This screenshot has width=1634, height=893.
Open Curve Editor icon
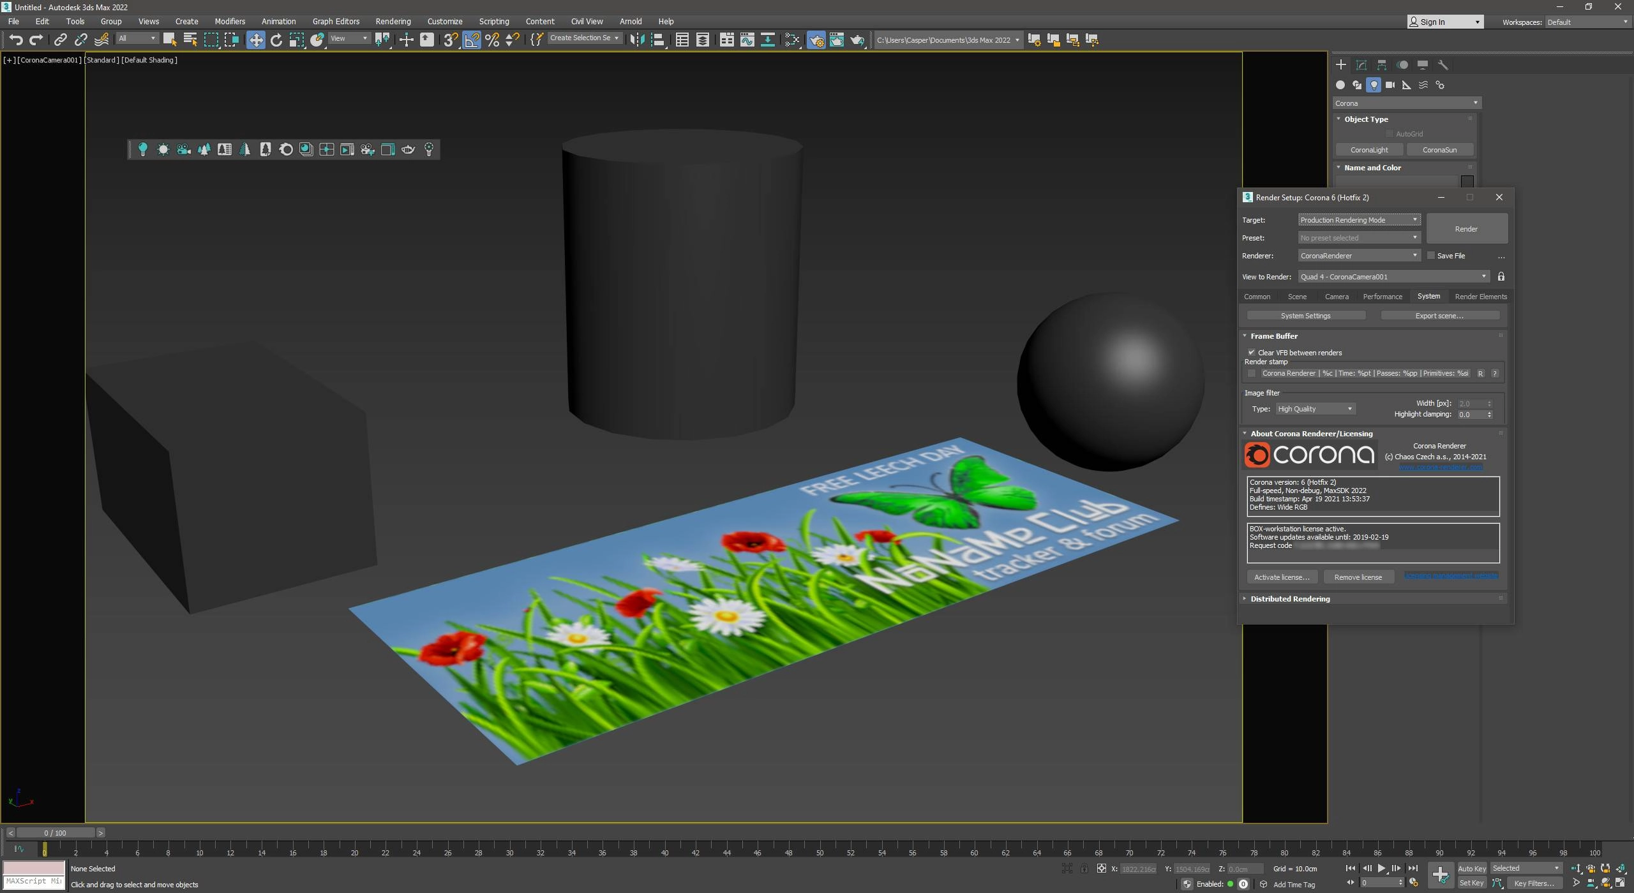(747, 40)
